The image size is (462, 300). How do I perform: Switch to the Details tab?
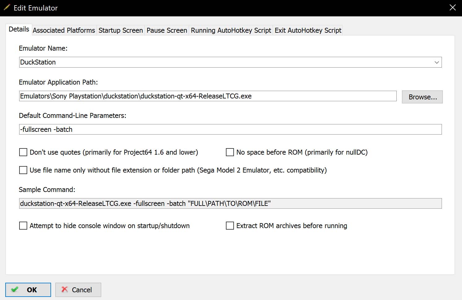click(19, 30)
